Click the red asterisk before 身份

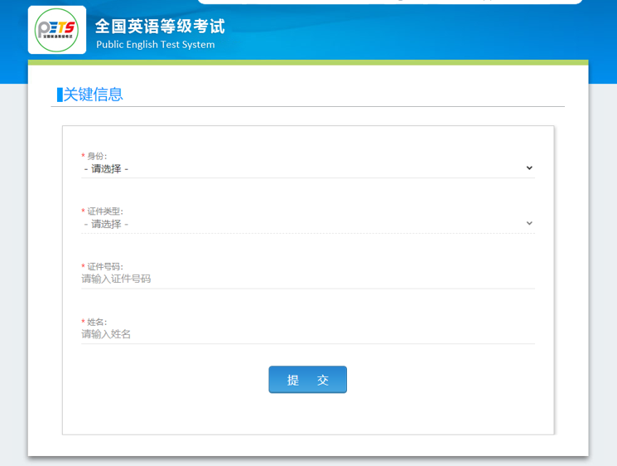(x=83, y=156)
